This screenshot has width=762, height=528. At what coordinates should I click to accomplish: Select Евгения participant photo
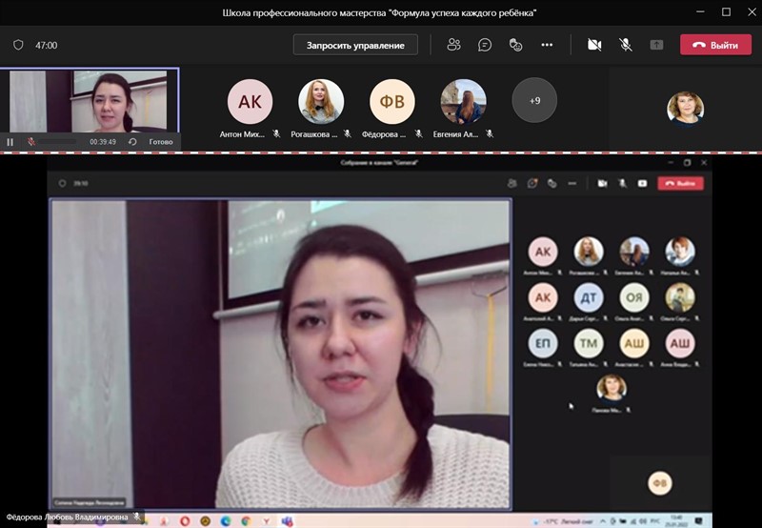(463, 102)
